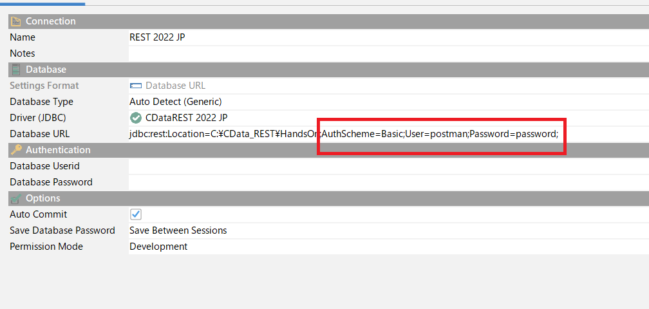
Task: Open the Driver (JDBC) selector
Action: click(x=386, y=118)
